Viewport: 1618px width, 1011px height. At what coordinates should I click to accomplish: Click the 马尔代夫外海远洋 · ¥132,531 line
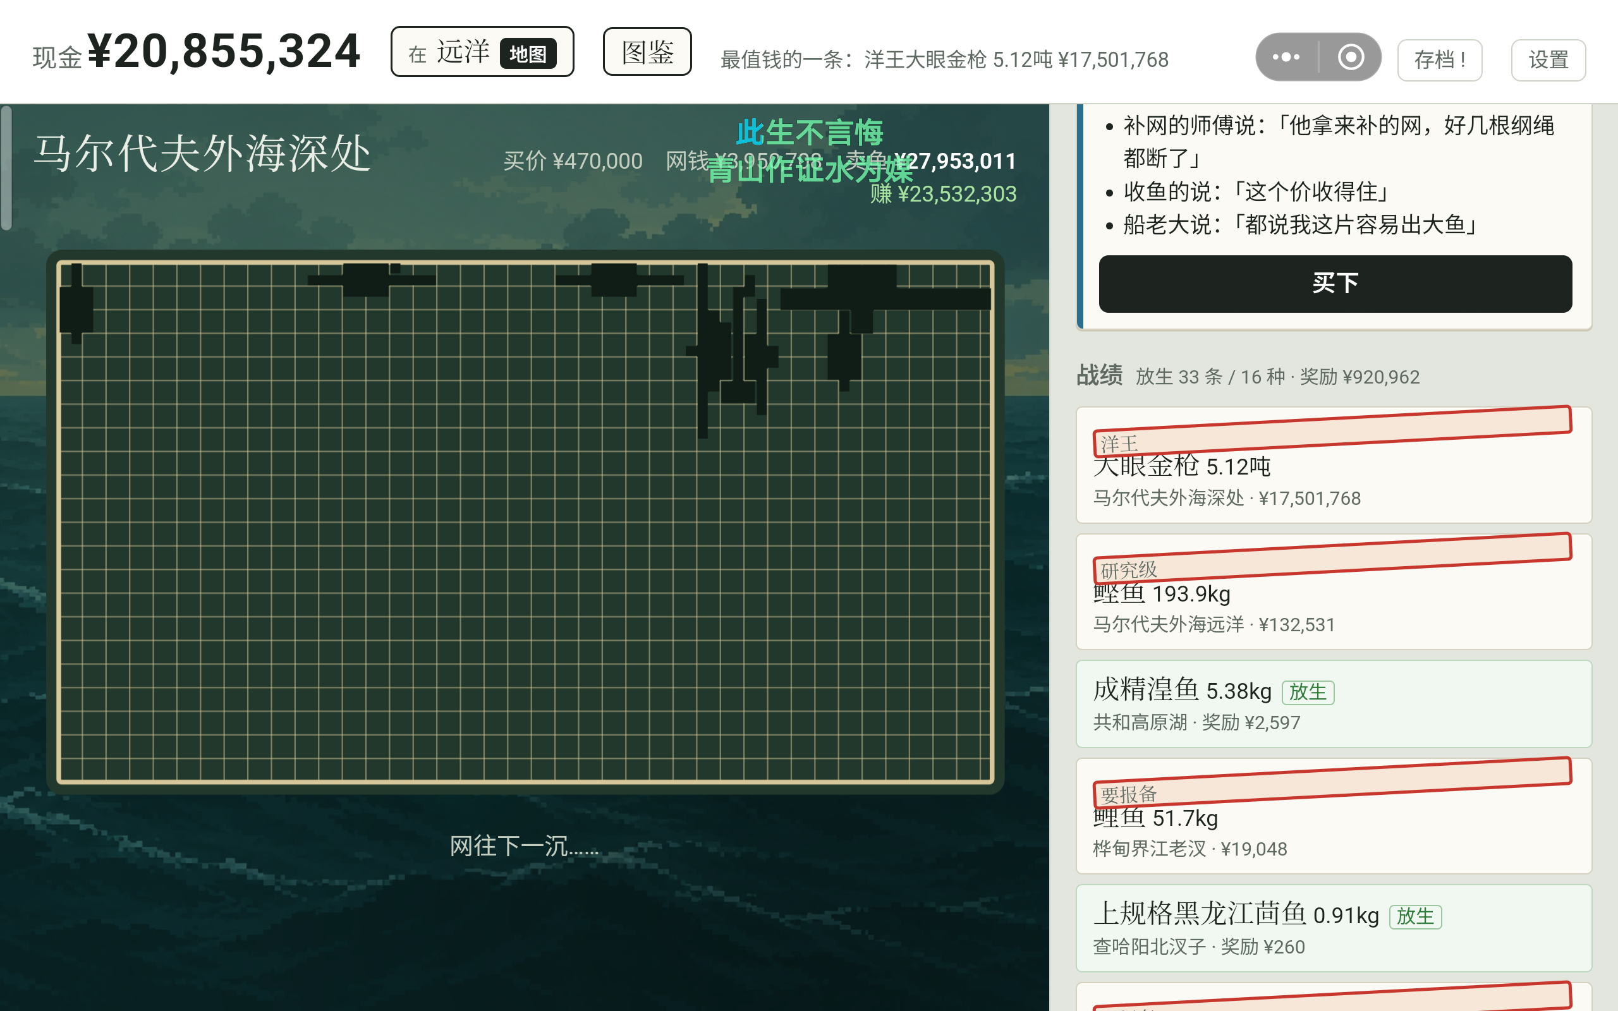click(1213, 624)
